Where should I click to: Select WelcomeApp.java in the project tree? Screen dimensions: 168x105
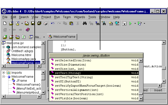pyautogui.click(x=23, y=59)
